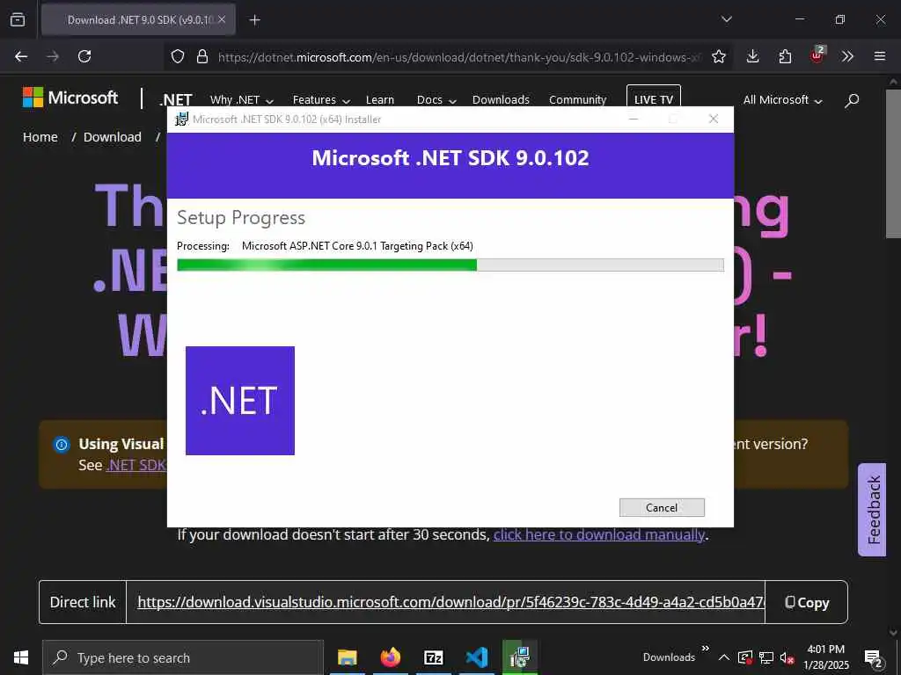
Task: Open the Feedback side tab
Action: pyautogui.click(x=872, y=510)
